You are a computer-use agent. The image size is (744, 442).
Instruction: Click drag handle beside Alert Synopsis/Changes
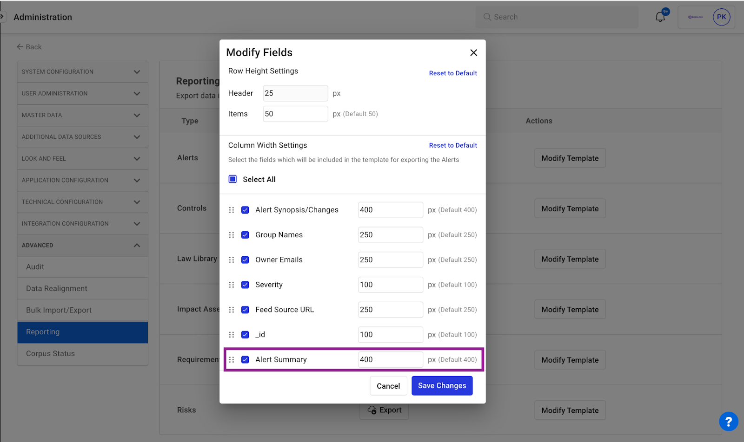232,210
